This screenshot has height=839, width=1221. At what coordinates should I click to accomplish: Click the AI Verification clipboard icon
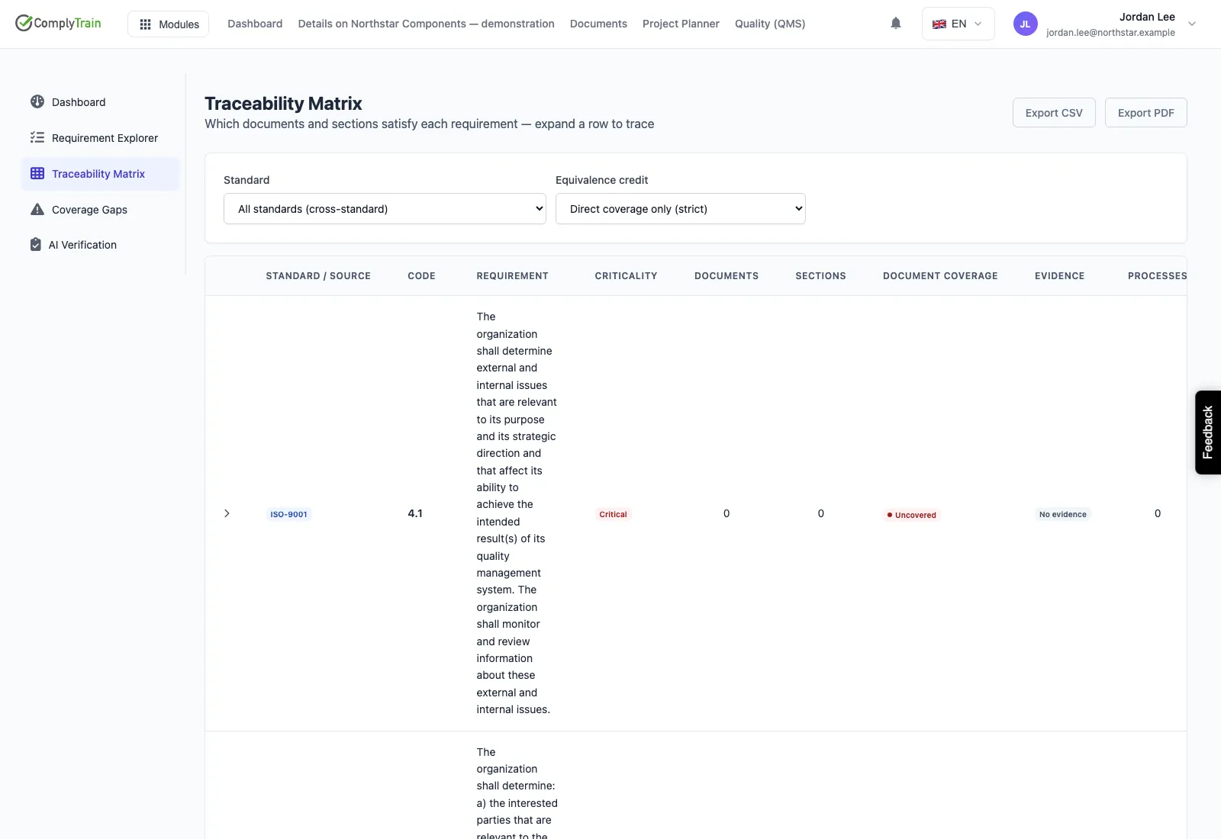pyautogui.click(x=35, y=244)
